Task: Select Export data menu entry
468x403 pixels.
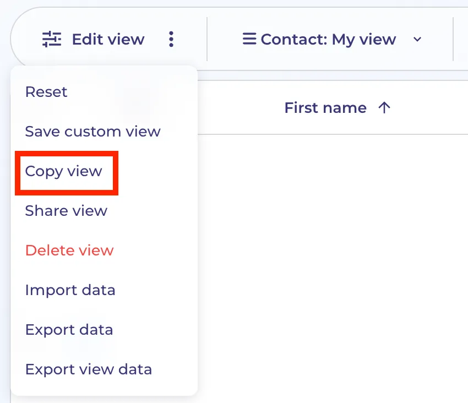Action: 69,330
